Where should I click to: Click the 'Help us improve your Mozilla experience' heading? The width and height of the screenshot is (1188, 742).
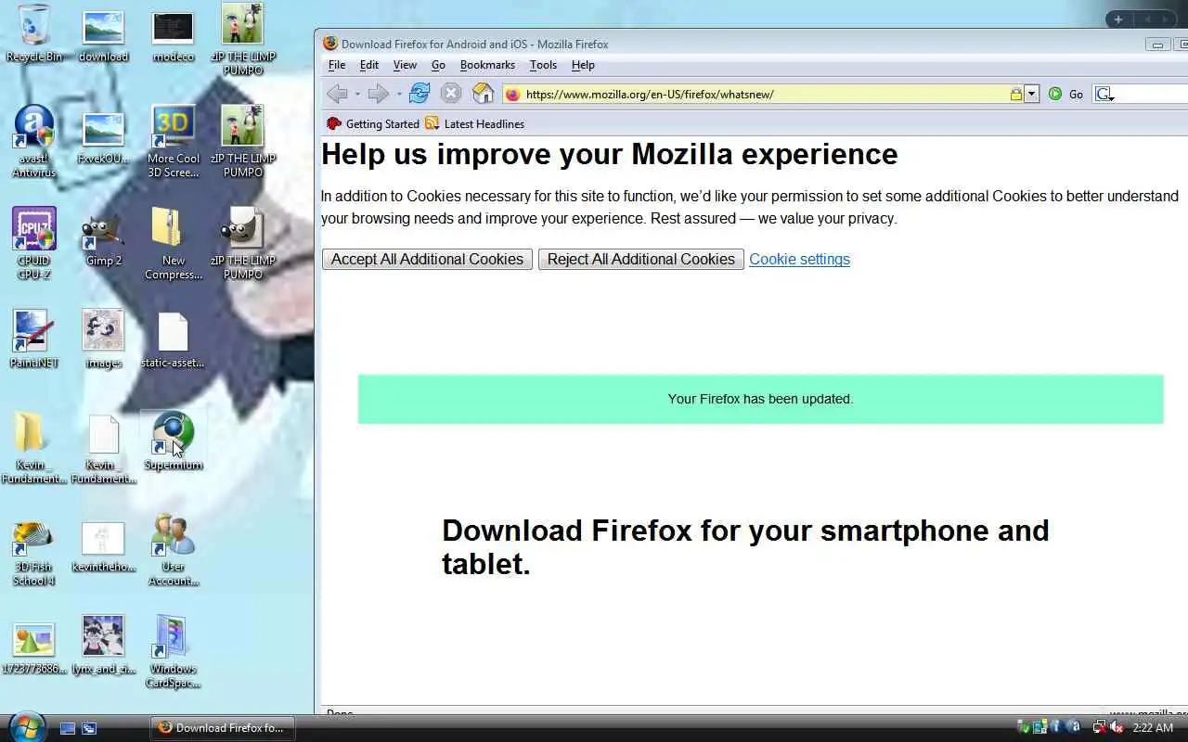pyautogui.click(x=609, y=154)
